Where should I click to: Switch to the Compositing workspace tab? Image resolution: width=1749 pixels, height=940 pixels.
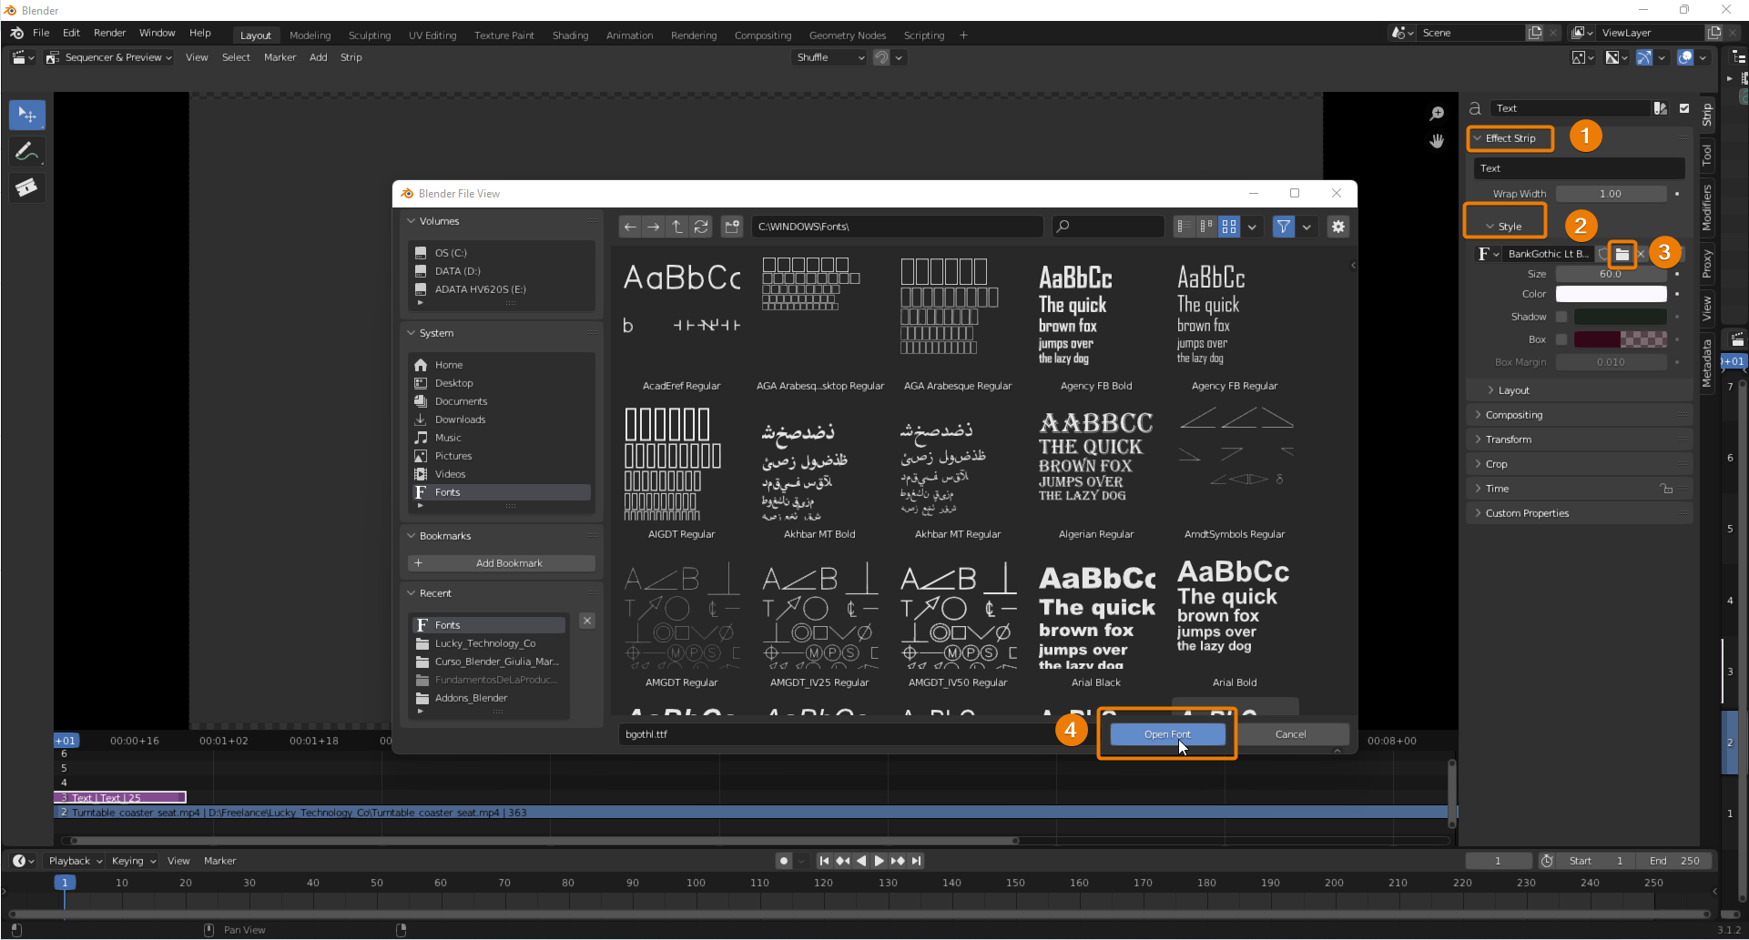[x=763, y=35]
